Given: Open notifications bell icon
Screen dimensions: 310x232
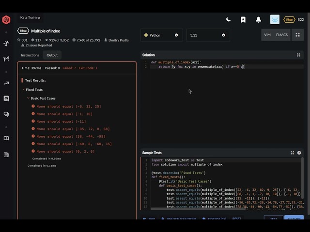Looking at the screenshot, I should pos(258,19).
